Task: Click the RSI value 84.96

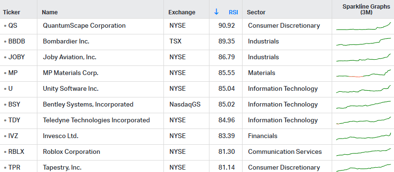Action: pyautogui.click(x=226, y=120)
